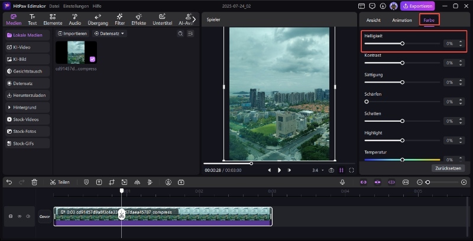Add text with the T box icon
Screen dimensions: 473x241
tap(99, 183)
